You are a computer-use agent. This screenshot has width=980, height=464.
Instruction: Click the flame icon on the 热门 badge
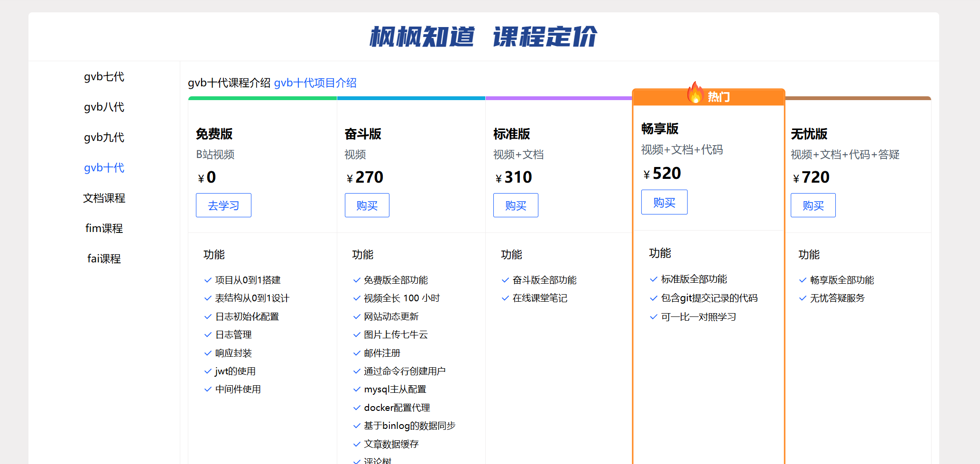[695, 93]
